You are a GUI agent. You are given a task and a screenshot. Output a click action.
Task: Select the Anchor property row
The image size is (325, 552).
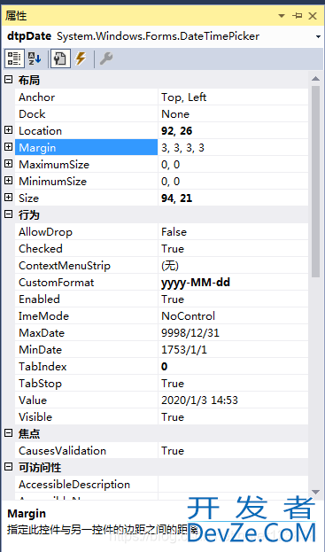tap(161, 97)
